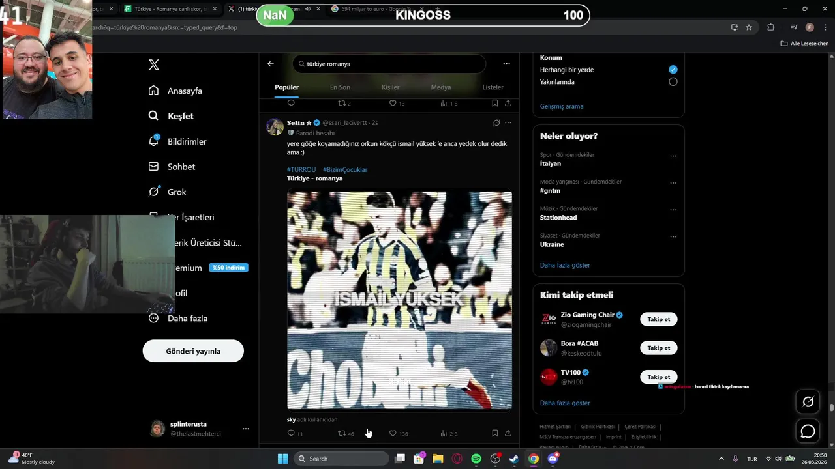Switch to the Kişiler tab
This screenshot has width=835, height=469.
pyautogui.click(x=390, y=87)
